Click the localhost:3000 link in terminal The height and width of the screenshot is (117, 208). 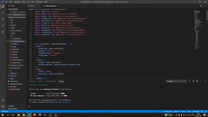point(55,94)
